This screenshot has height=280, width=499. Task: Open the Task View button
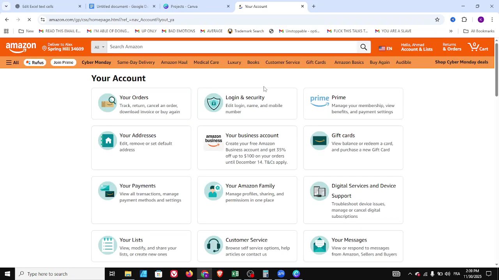112,274
